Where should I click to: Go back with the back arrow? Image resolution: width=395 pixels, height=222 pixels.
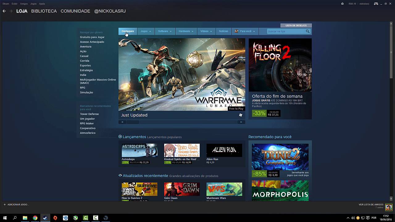pyautogui.click(x=4, y=11)
